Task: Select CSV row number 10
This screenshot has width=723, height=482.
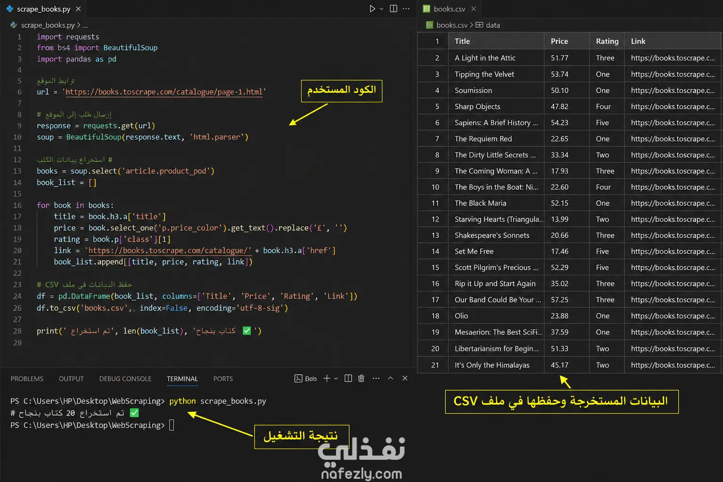Action: click(435, 187)
